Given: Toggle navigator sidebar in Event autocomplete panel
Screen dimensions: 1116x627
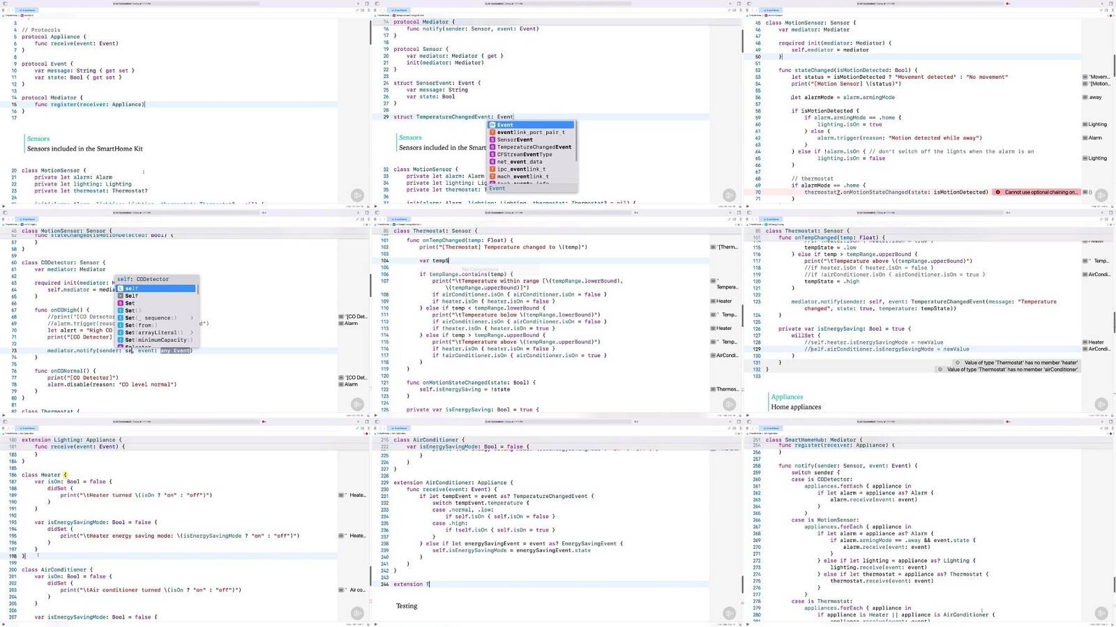Looking at the screenshot, I should [x=377, y=3].
